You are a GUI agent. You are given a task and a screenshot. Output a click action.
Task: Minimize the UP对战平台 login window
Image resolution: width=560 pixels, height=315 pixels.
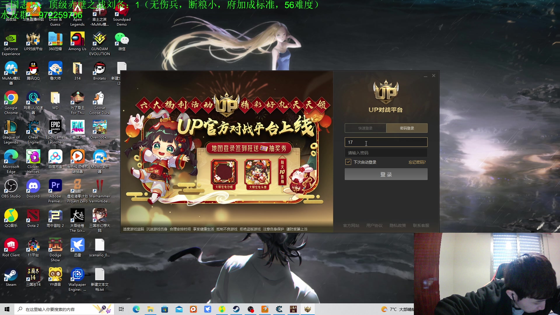click(x=426, y=76)
